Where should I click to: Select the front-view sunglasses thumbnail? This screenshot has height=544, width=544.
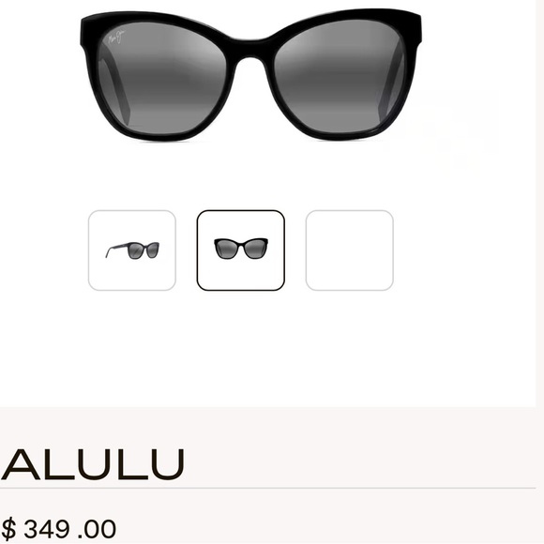click(241, 250)
